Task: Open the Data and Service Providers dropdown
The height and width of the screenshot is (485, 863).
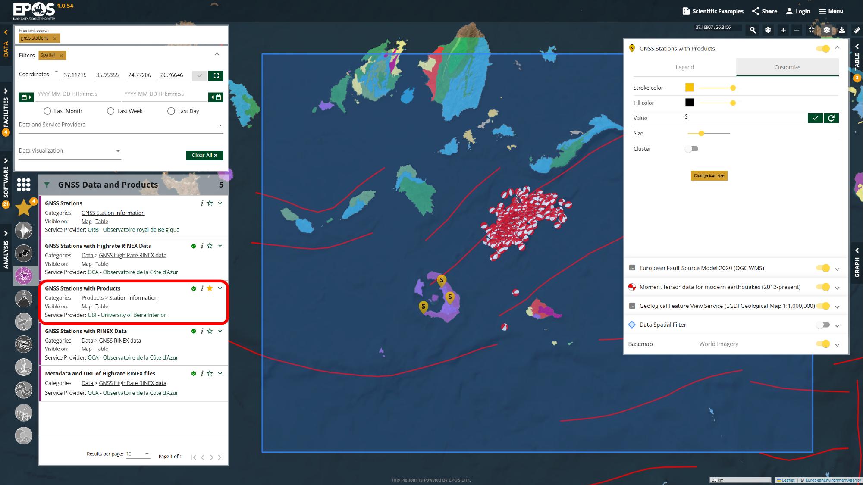Action: click(220, 125)
